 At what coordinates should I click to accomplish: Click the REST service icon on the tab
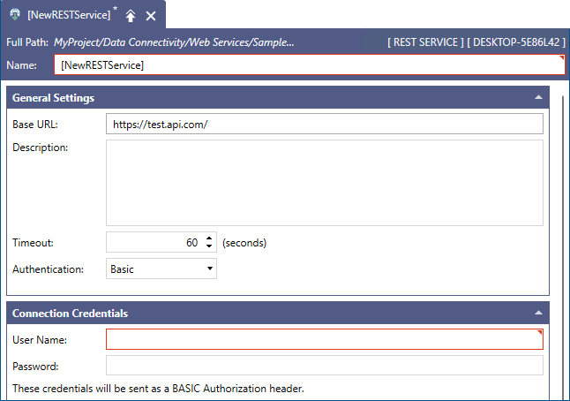coord(15,14)
